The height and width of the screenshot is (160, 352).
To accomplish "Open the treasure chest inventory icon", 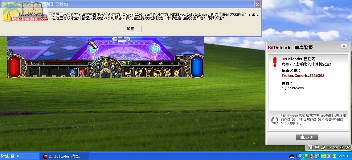I will (113, 67).
